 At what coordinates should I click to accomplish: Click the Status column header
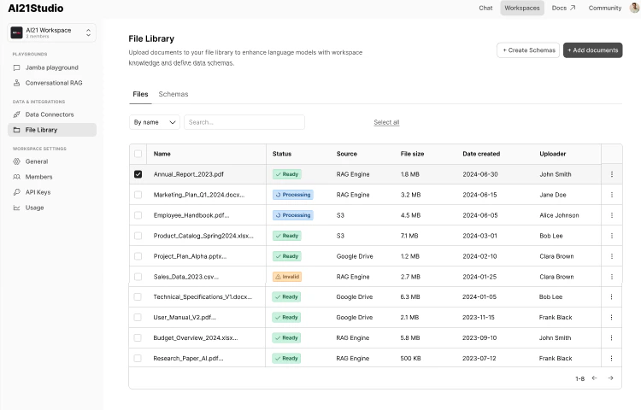click(x=282, y=154)
